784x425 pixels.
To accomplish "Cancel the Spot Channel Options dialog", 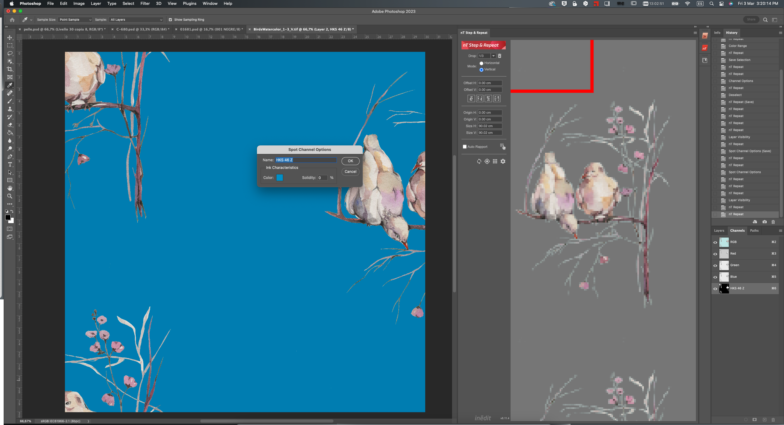I will click(350, 172).
